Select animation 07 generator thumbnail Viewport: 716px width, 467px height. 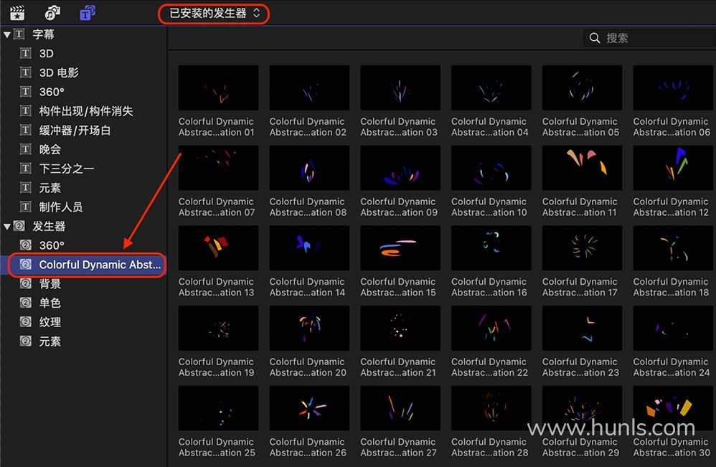218,168
